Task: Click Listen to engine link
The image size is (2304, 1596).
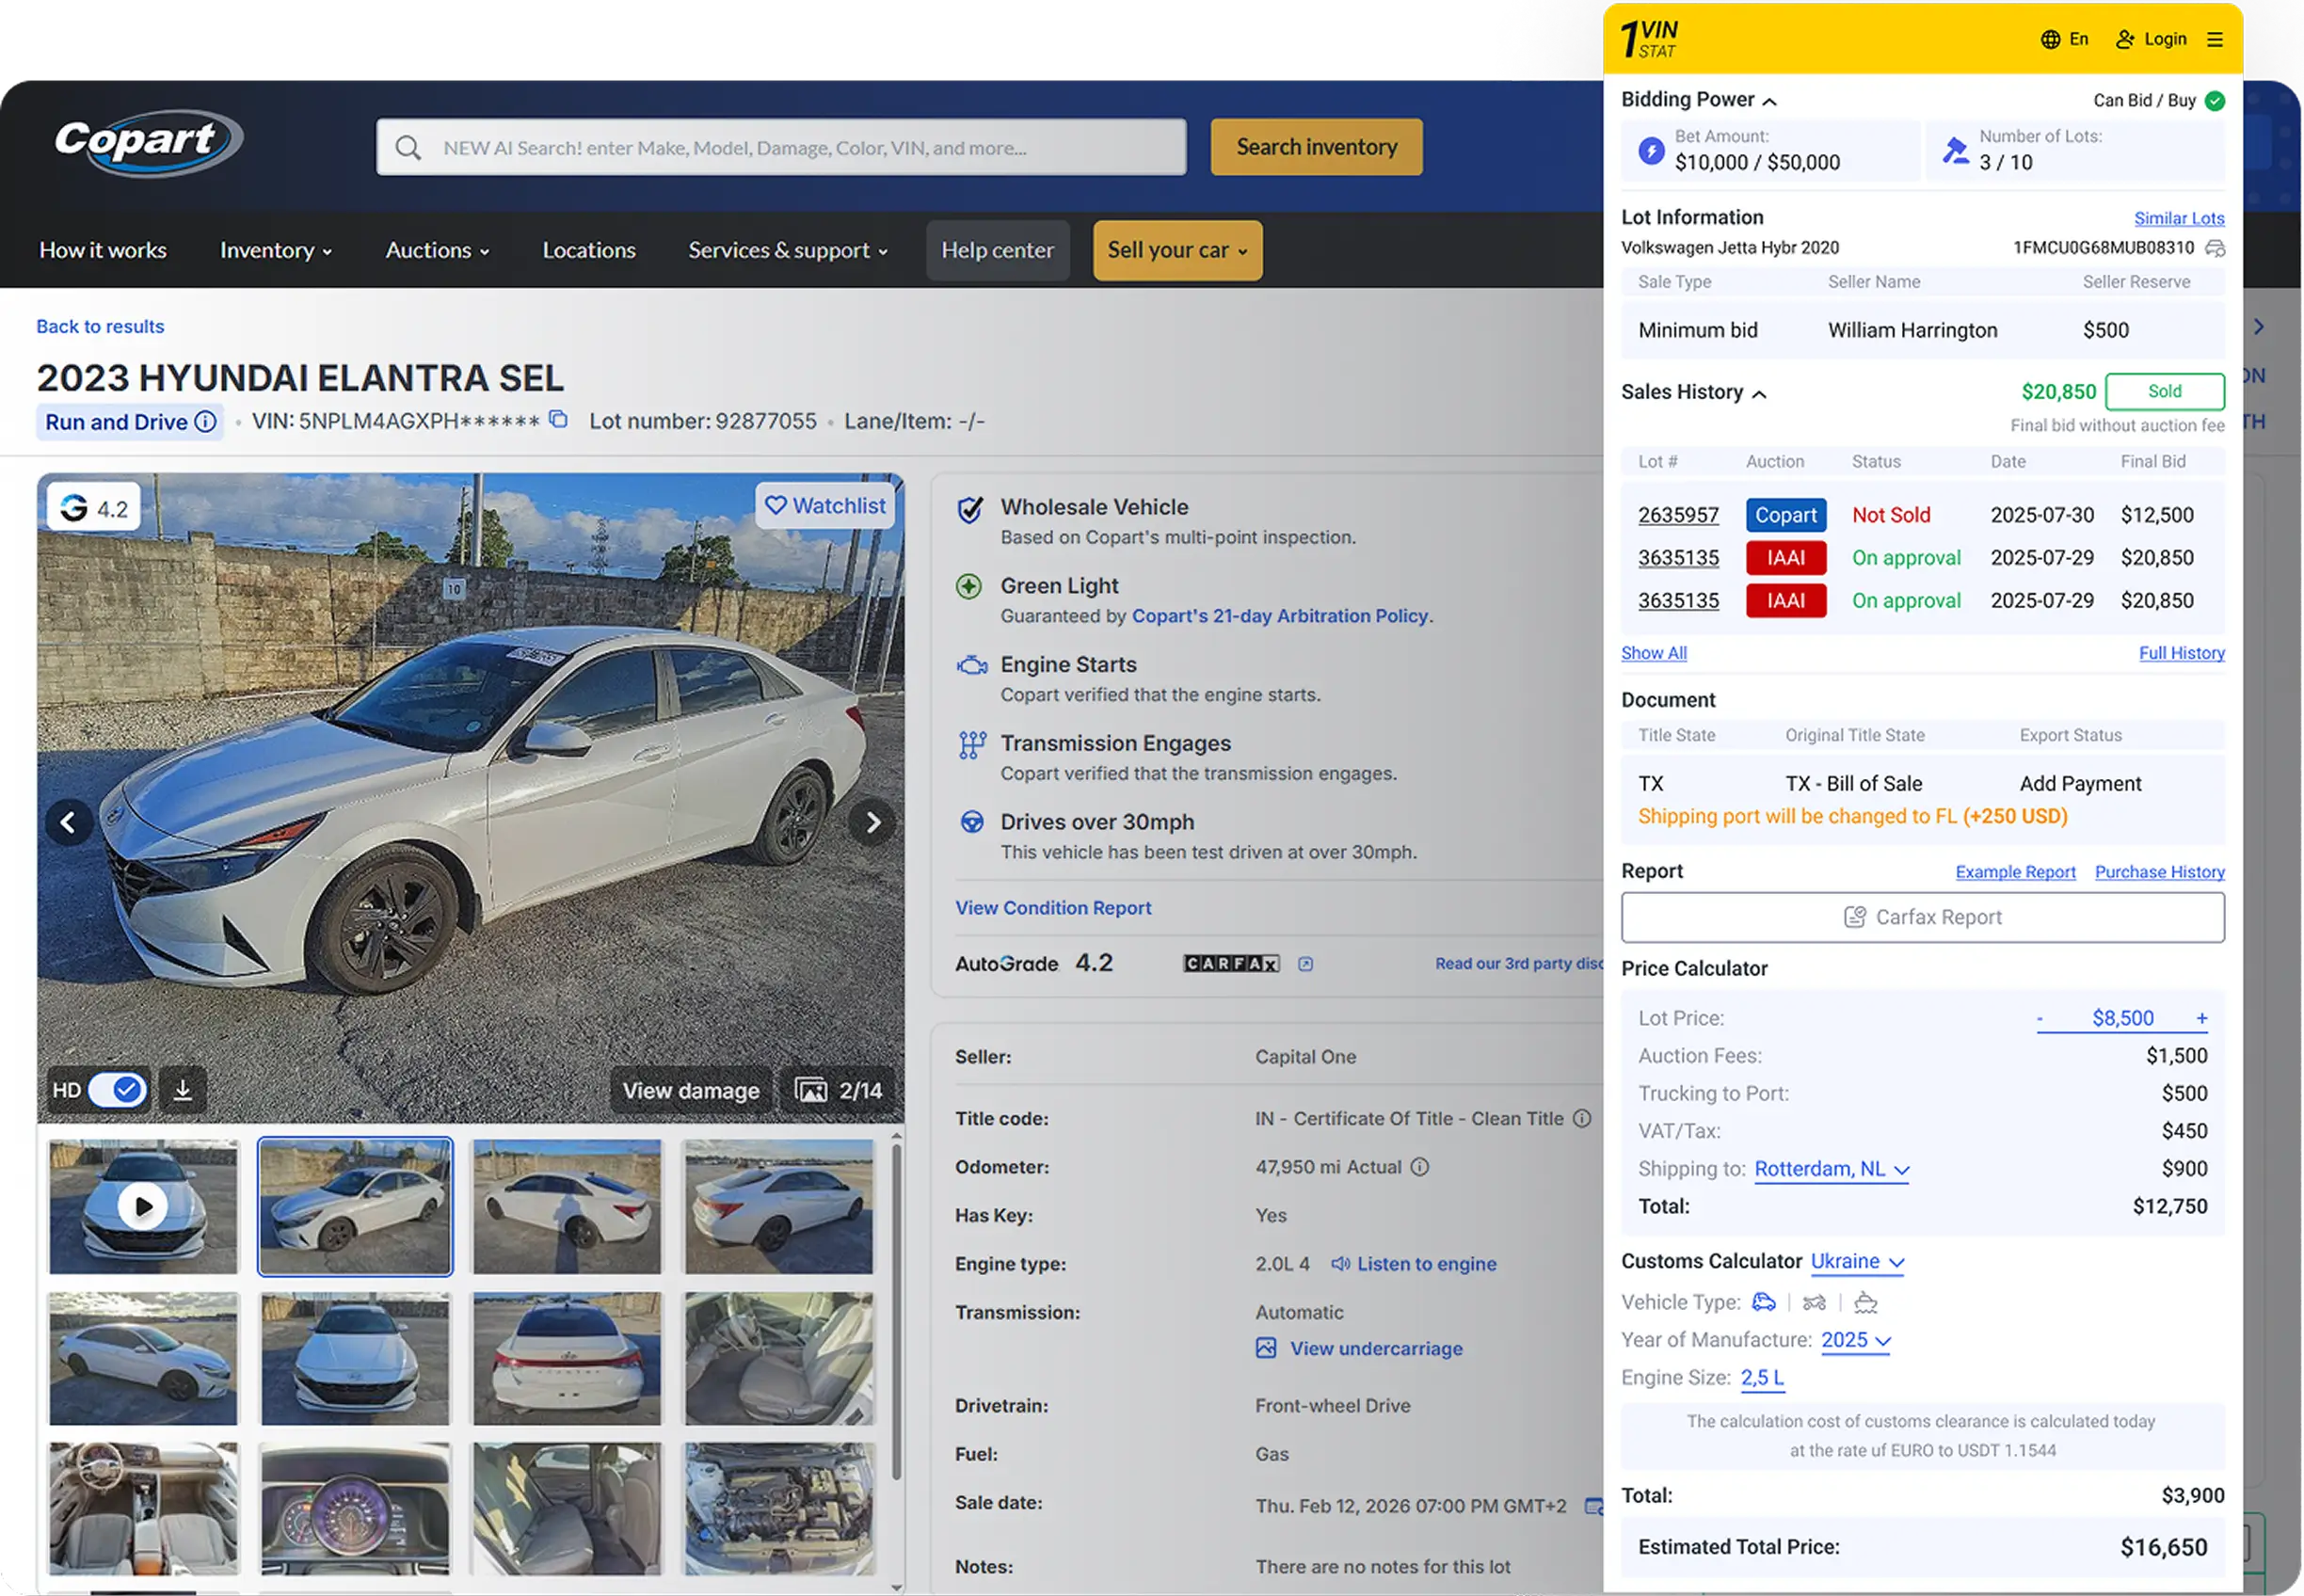Action: [1414, 1264]
